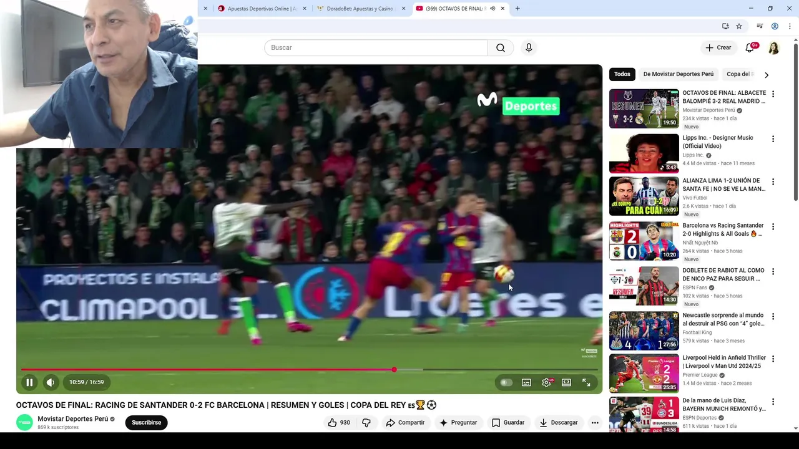Click the red video progress bar scrubber
Viewport: 799px width, 449px height.
click(394, 370)
